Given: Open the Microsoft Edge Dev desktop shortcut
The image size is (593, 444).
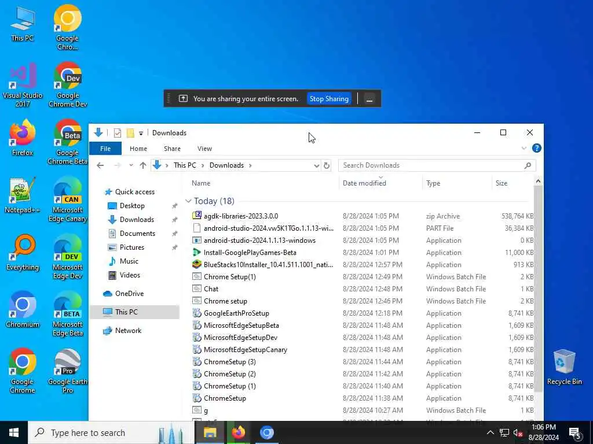Looking at the screenshot, I should pos(67,257).
